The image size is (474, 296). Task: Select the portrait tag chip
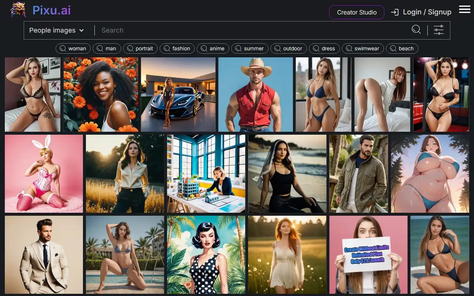pos(140,48)
